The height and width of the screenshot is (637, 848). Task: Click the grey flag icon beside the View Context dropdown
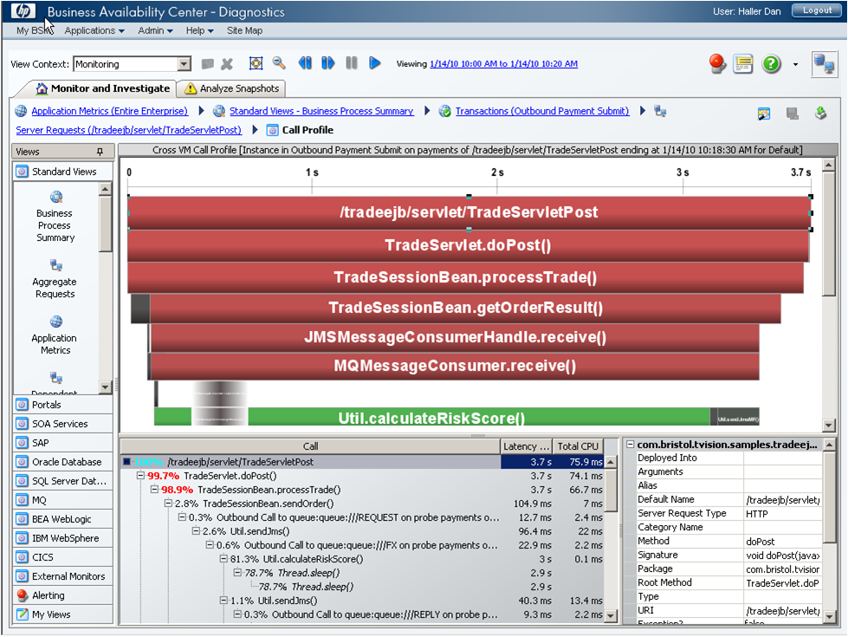point(207,64)
